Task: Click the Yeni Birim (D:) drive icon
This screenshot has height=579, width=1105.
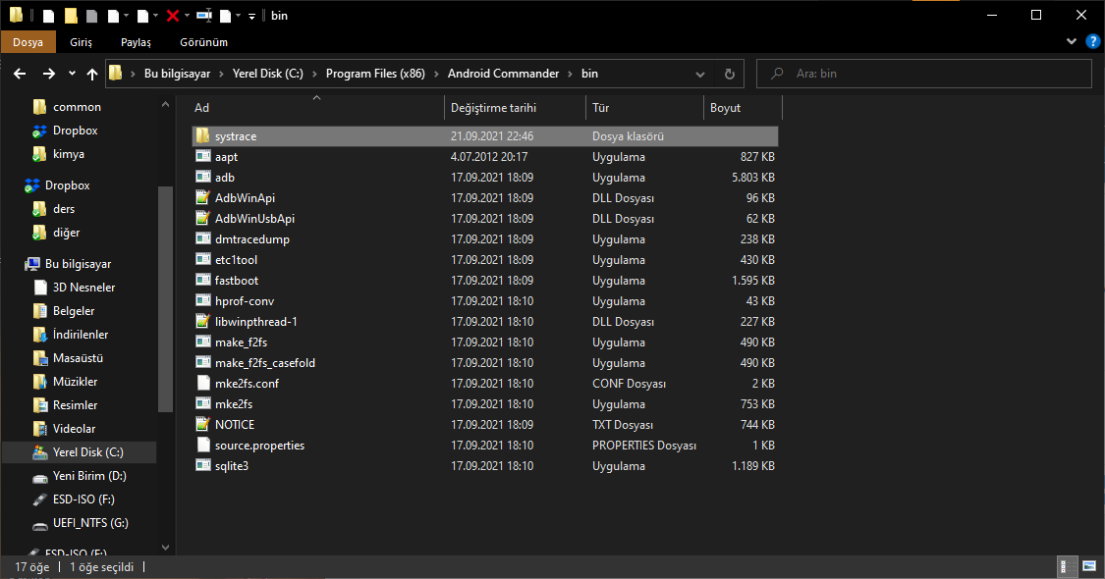Action: pos(40,477)
